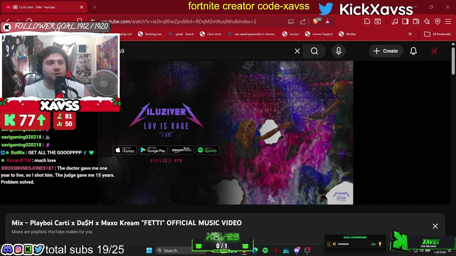Open the McAfee bookmark
Viewport: 456px width, 256px height.
[x=347, y=34]
